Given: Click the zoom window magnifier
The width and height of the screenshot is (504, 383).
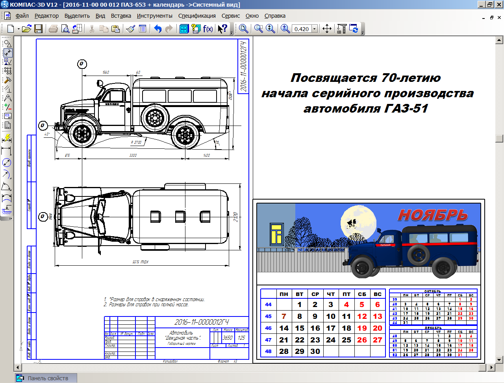Looking at the screenshot, I should [243, 29].
